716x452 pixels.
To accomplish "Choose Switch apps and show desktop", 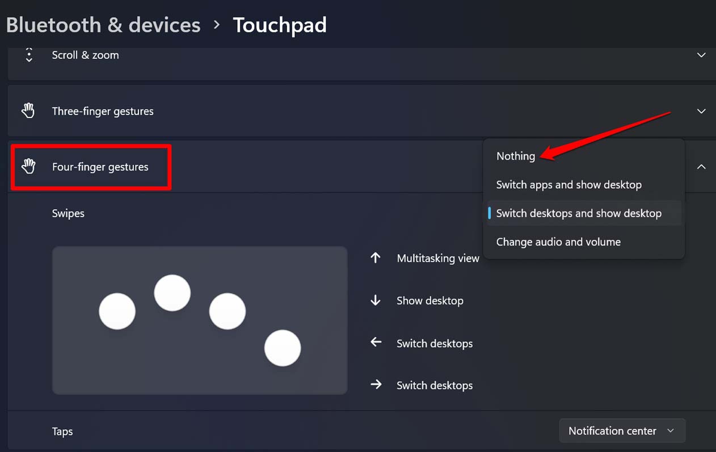I will coord(584,184).
